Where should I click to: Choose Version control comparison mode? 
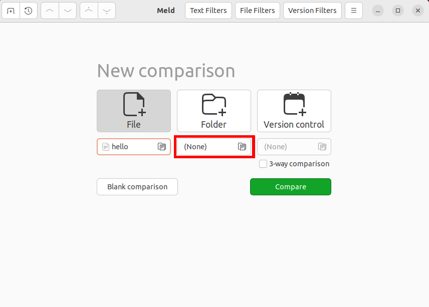pyautogui.click(x=294, y=111)
